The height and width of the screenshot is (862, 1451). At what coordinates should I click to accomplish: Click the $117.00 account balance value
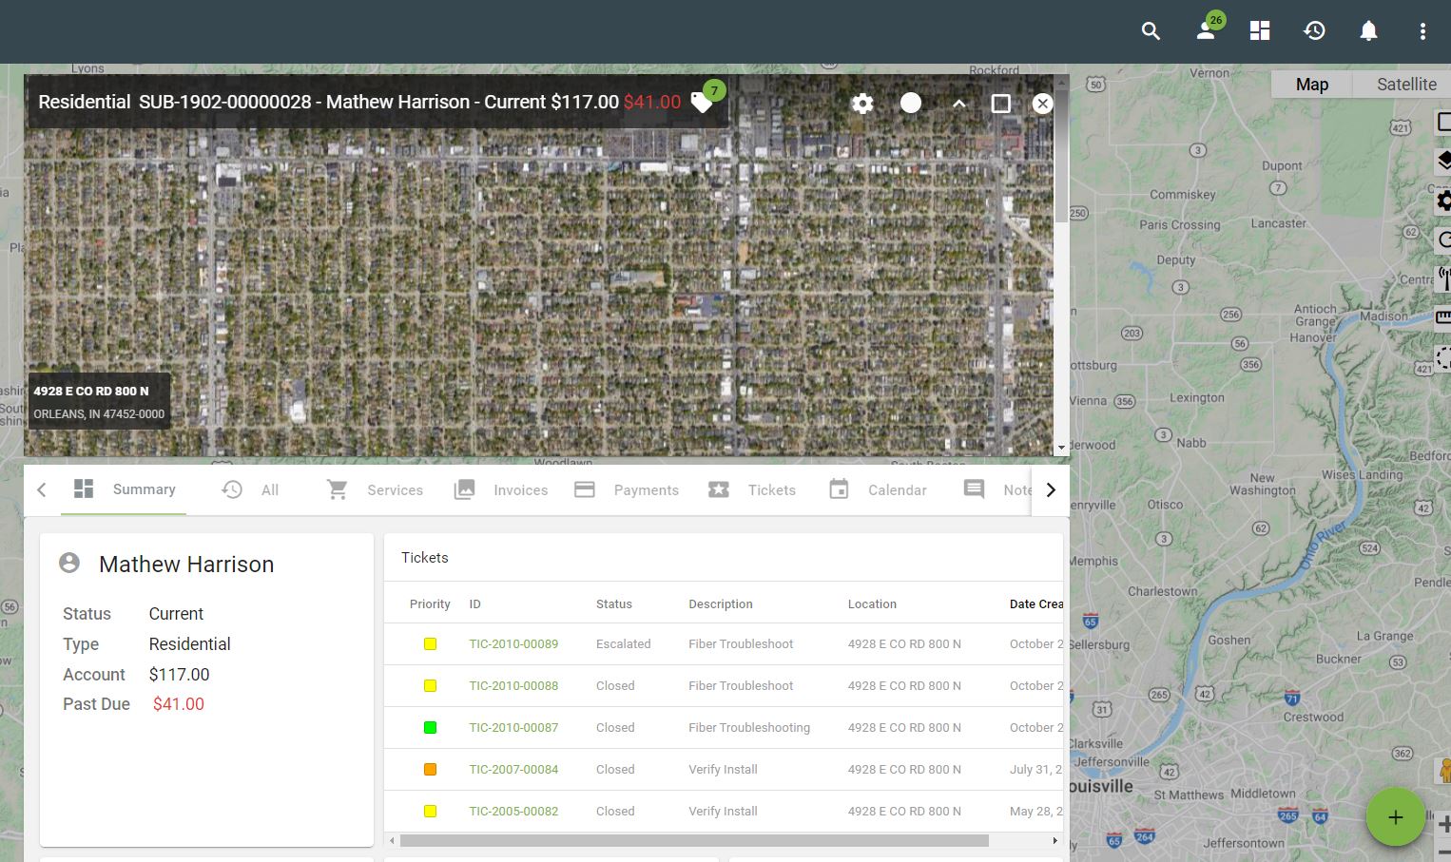(179, 675)
